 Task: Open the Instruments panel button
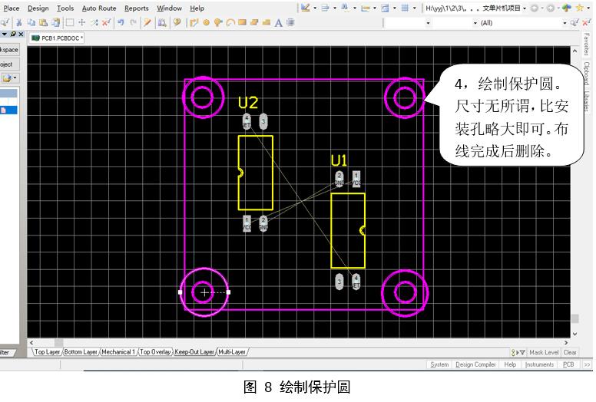click(539, 364)
